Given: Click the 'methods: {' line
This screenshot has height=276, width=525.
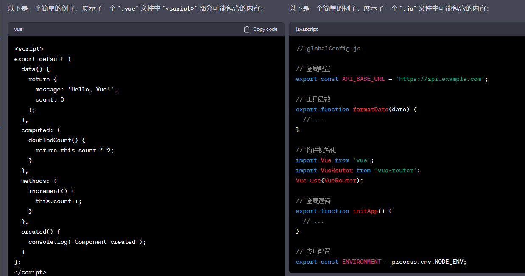Looking at the screenshot, I should [x=39, y=181].
